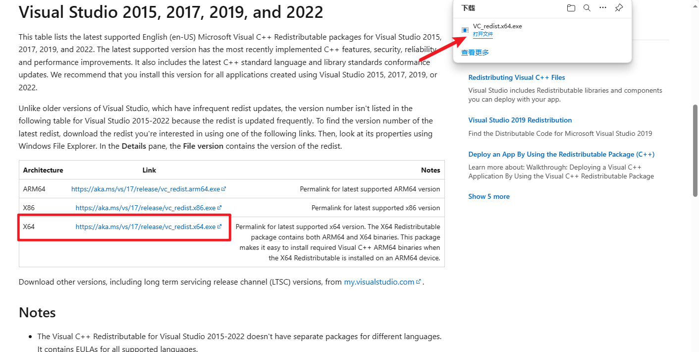Click 查看更多 in the downloads panel
This screenshot has height=352, width=699.
click(x=475, y=53)
